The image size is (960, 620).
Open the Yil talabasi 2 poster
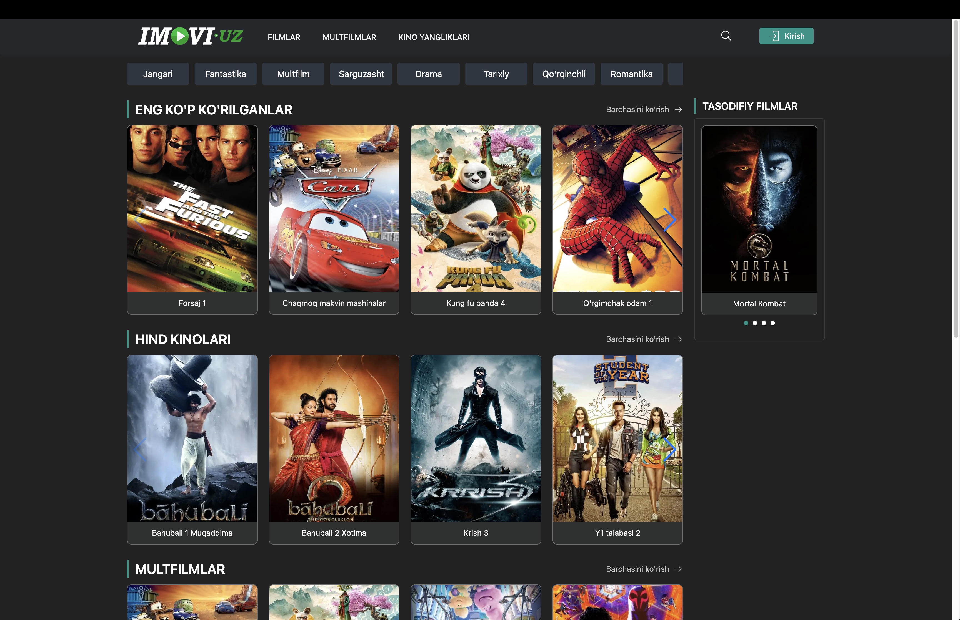(x=617, y=438)
